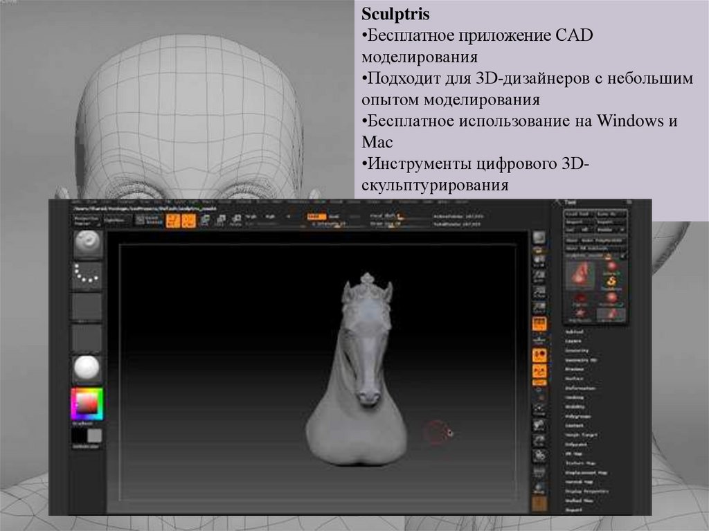Select the Scale transform icon in top shelf
The height and width of the screenshot is (531, 709).
[219, 220]
